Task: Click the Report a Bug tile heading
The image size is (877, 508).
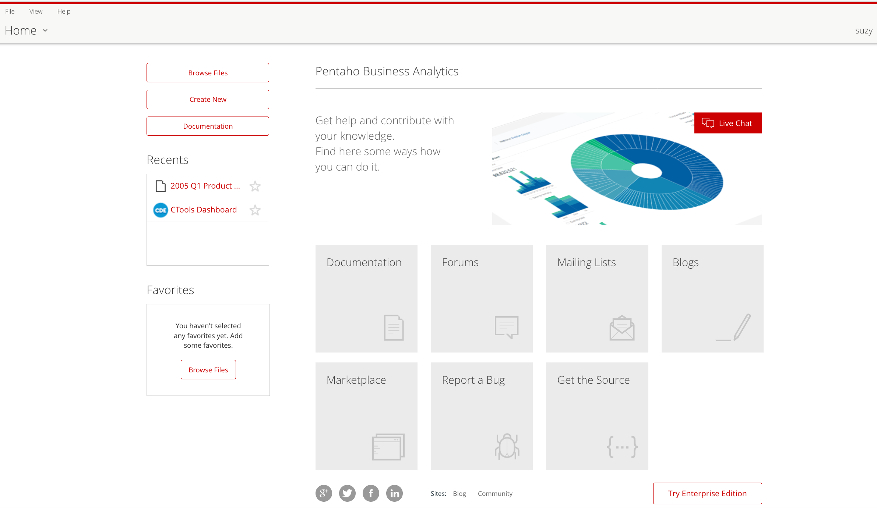Action: [x=473, y=380]
